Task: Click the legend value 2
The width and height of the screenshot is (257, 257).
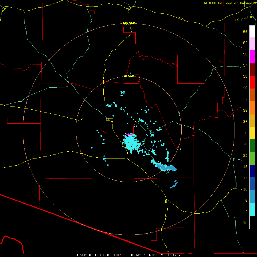Action: (246, 212)
